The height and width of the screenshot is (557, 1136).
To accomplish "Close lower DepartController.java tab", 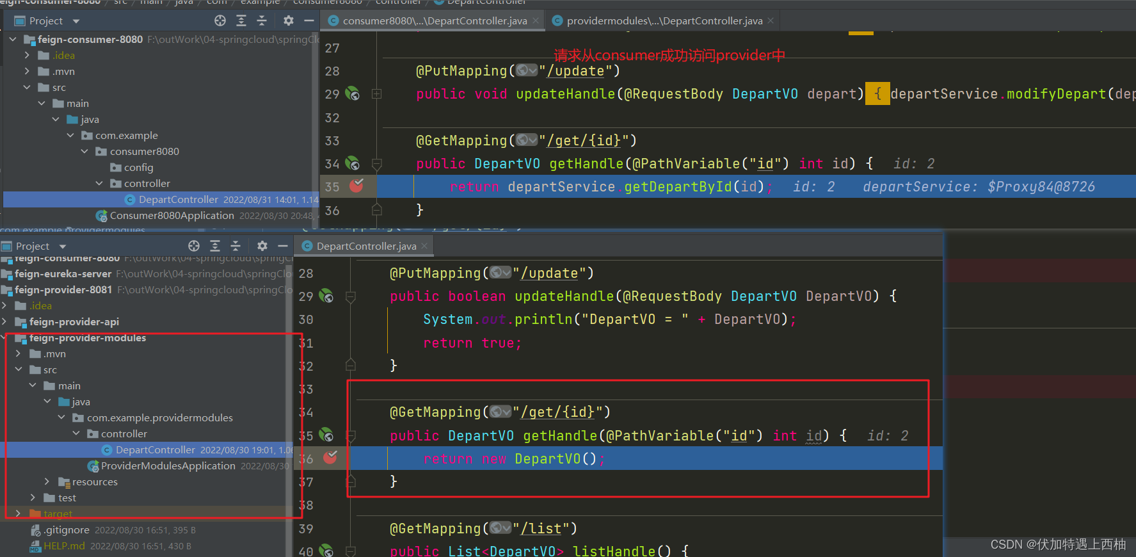I will (425, 246).
